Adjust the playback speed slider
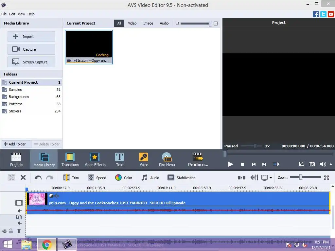The width and height of the screenshot is (335, 251). click(255, 146)
